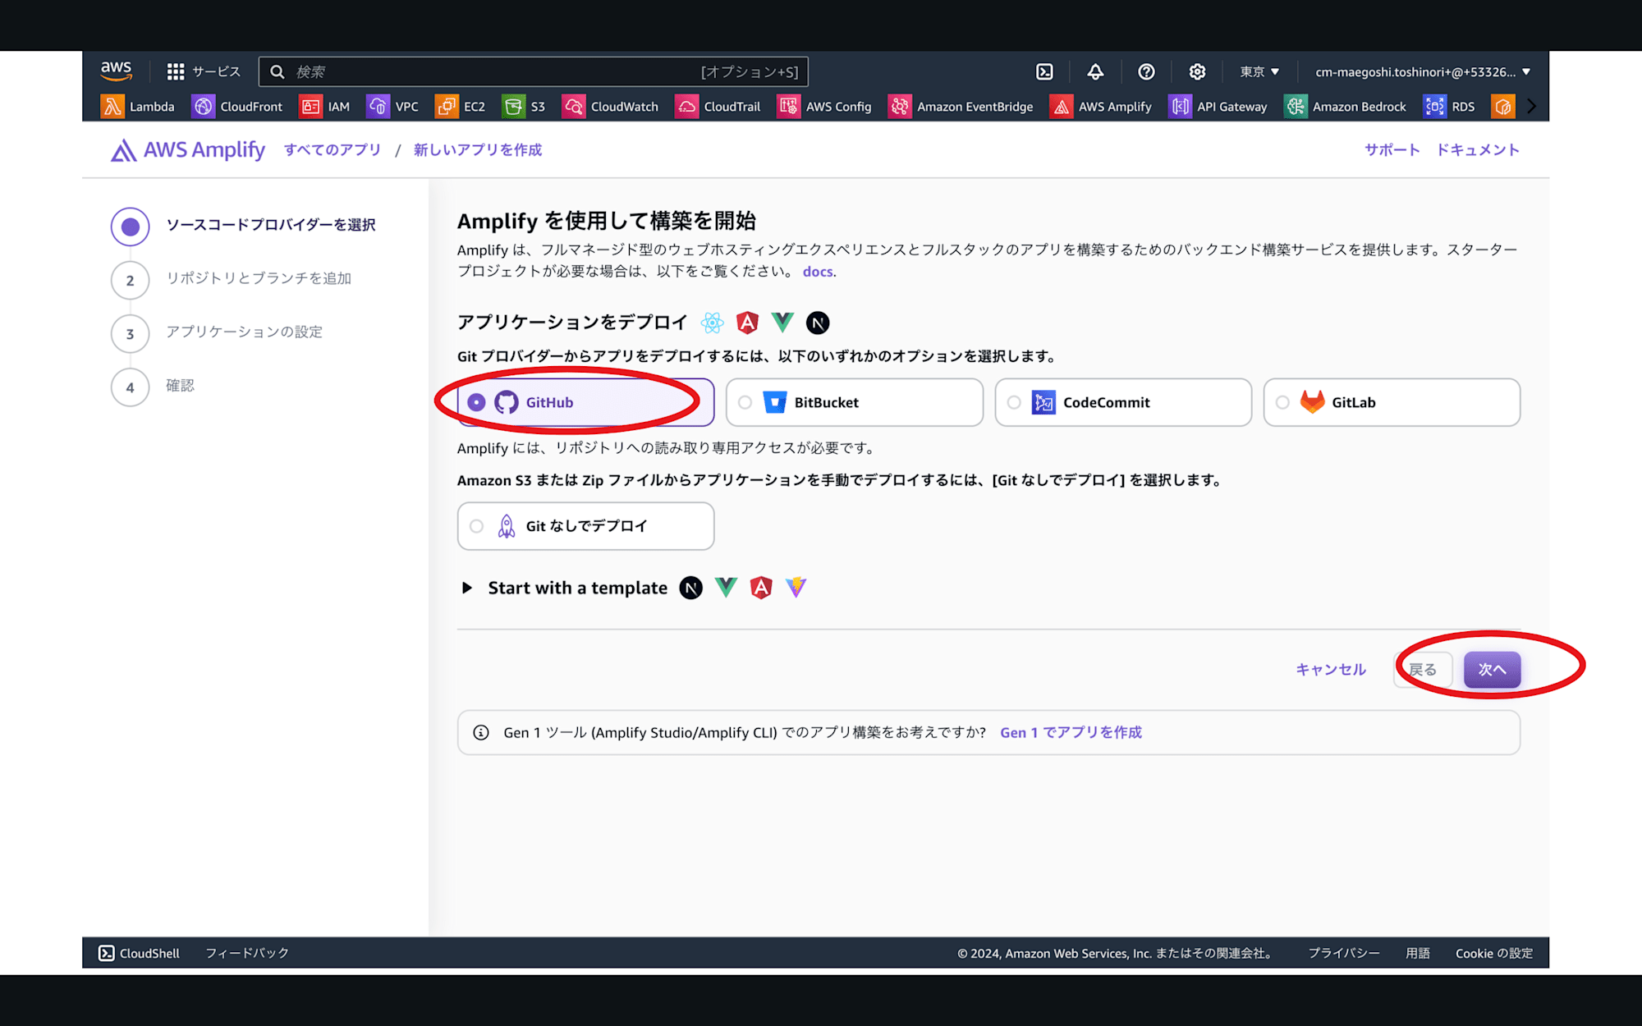
Task: Open RDS favorite shortcut
Action: point(1449,107)
